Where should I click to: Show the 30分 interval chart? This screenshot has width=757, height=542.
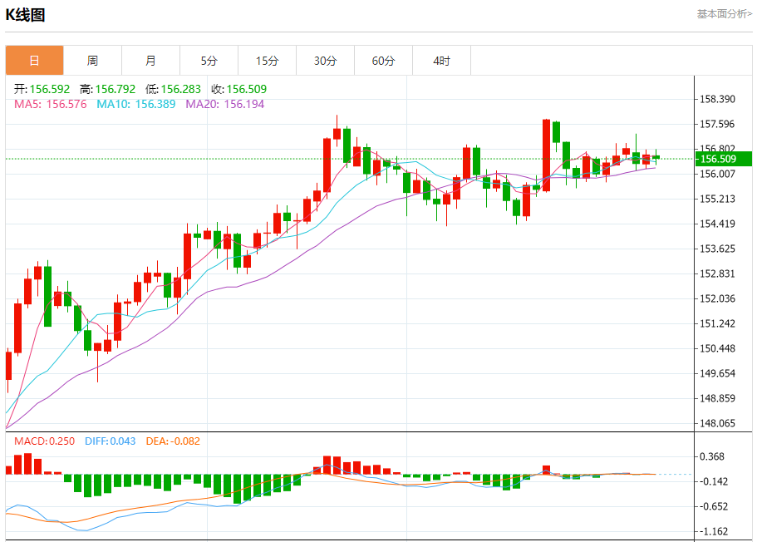(x=325, y=61)
